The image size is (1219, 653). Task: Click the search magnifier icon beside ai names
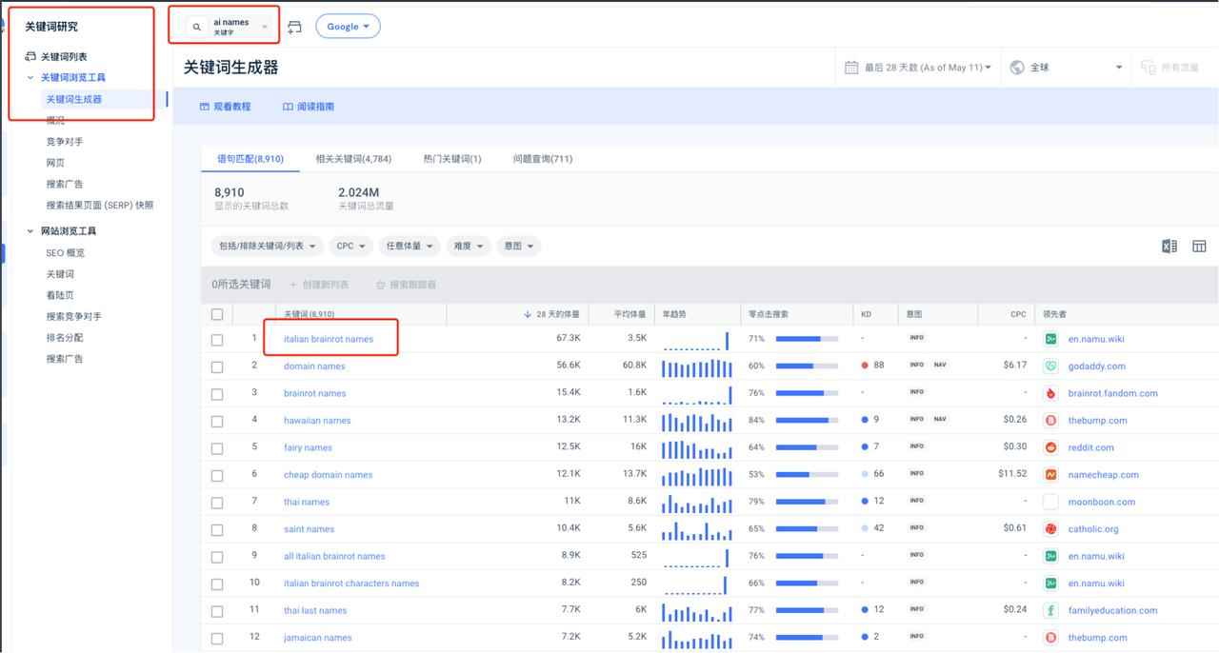pyautogui.click(x=197, y=27)
